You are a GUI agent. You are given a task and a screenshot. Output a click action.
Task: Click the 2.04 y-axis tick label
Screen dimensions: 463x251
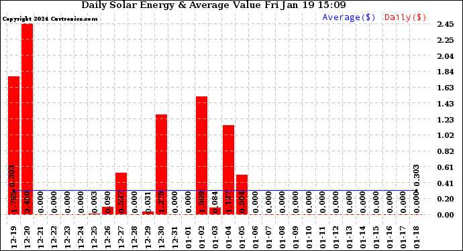click(446, 56)
